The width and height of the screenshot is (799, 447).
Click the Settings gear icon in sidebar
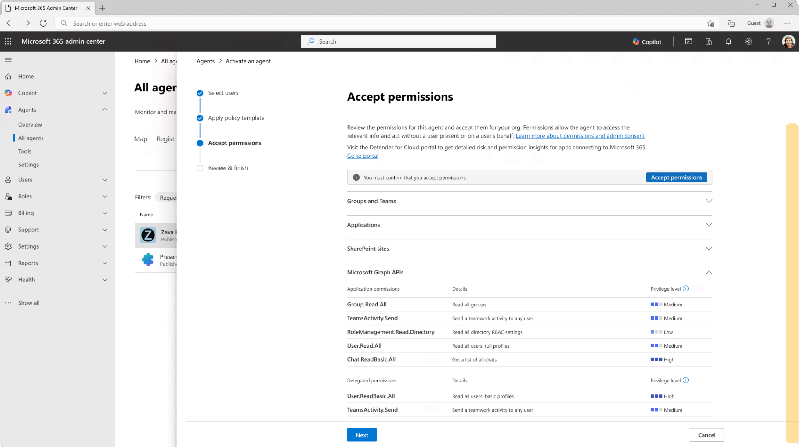coord(8,246)
